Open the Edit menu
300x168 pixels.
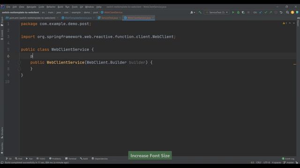[15, 7]
